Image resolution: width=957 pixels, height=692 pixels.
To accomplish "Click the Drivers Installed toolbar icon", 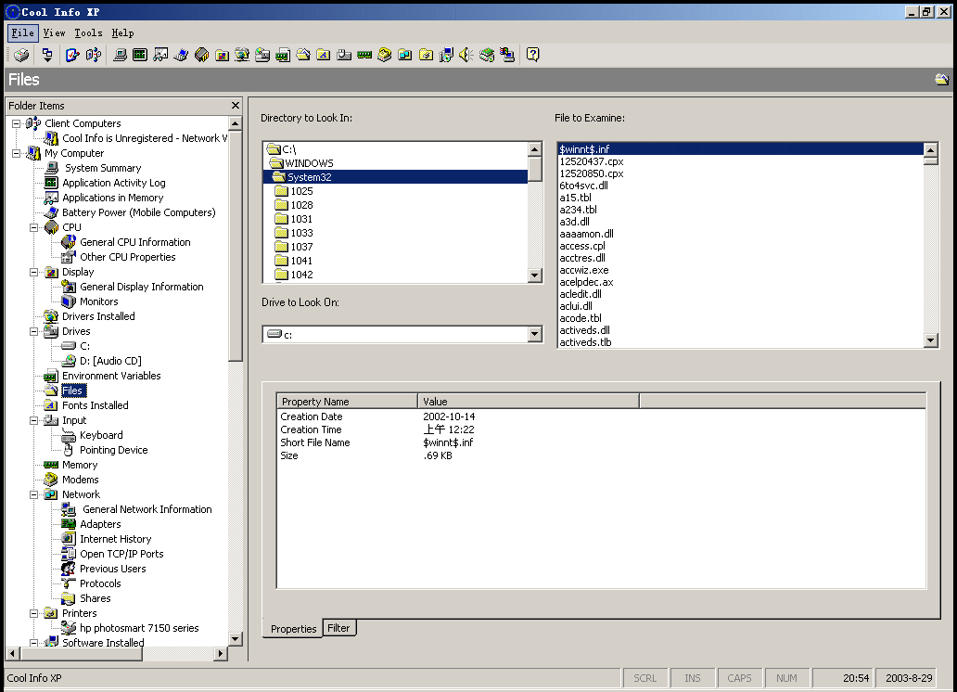I will pos(242,55).
